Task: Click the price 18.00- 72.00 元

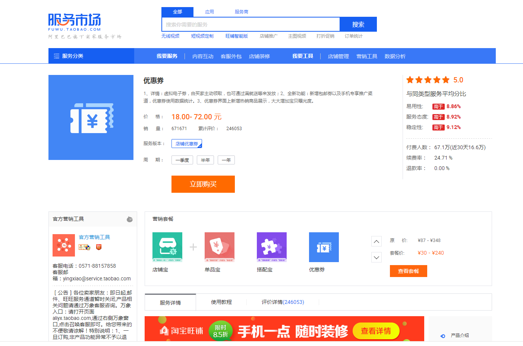Action: (x=196, y=117)
